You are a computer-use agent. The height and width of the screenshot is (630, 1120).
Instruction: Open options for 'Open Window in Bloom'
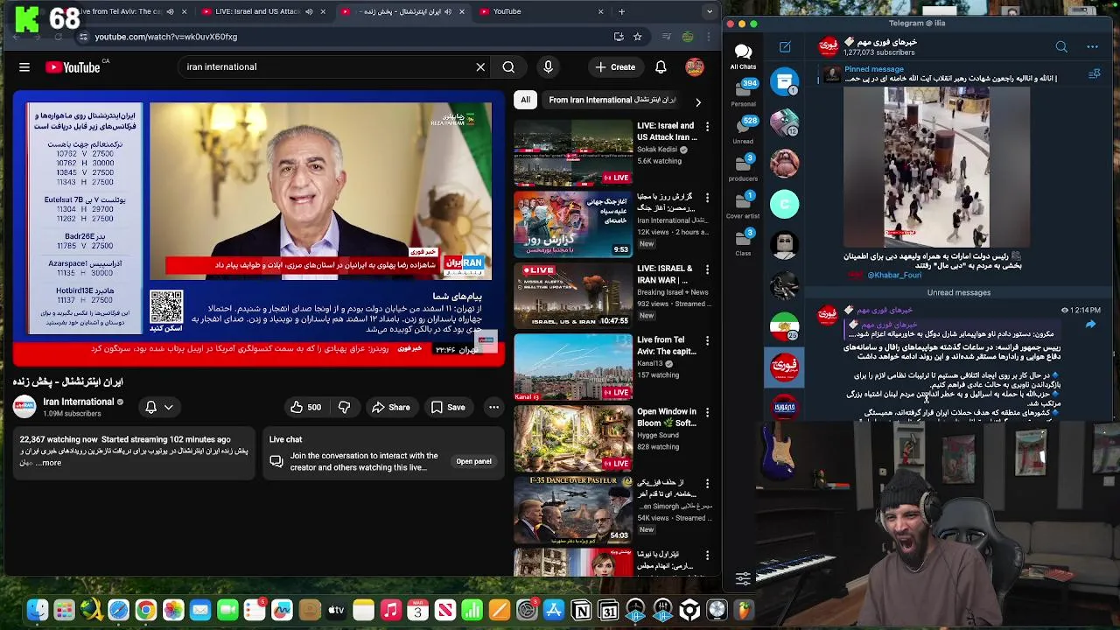[707, 413]
